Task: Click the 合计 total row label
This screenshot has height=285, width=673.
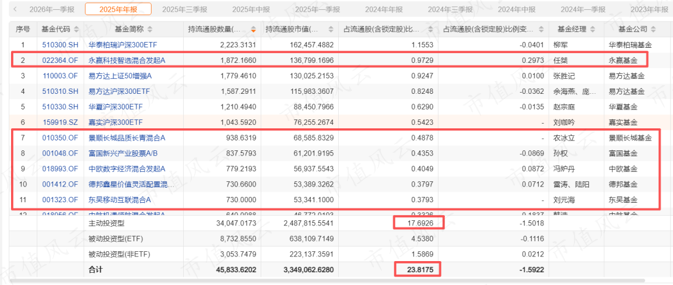Action: 96,270
